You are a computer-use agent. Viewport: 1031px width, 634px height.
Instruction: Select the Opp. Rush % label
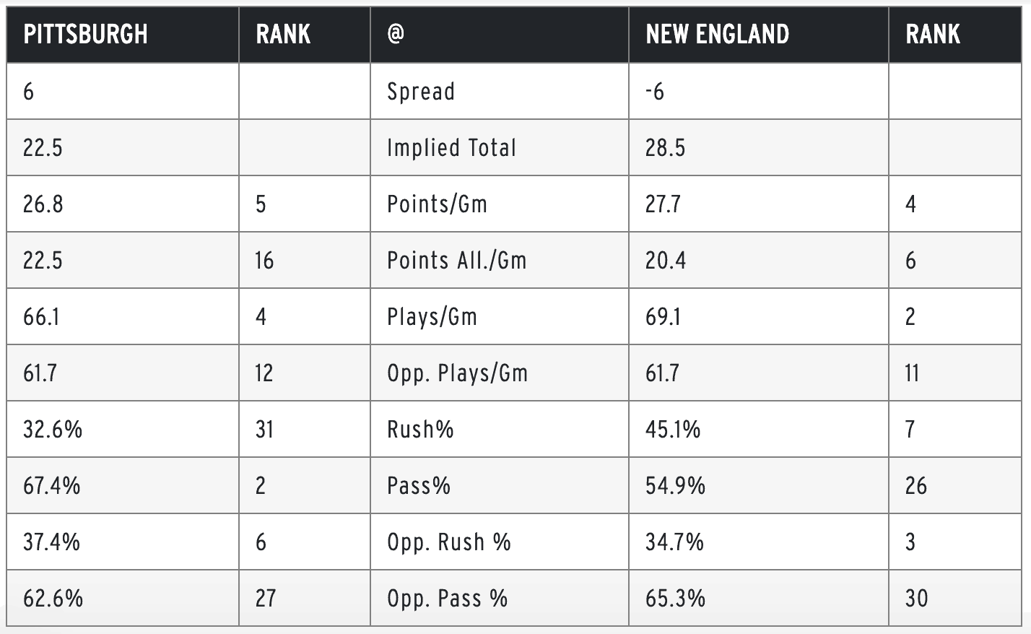coord(448,542)
